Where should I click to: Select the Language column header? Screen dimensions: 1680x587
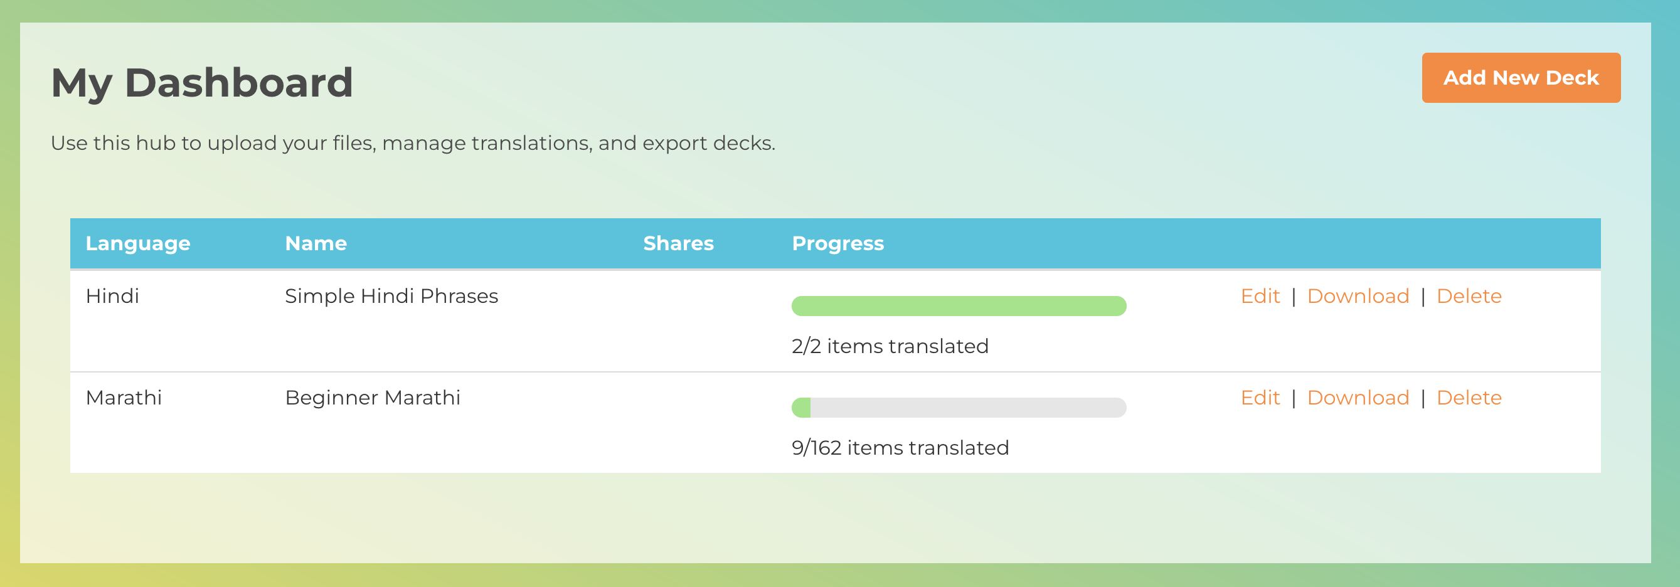pyautogui.click(x=137, y=243)
